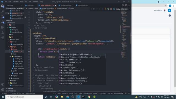Click help question mark in browser window
Screen dimensions: 176x99
170,15
